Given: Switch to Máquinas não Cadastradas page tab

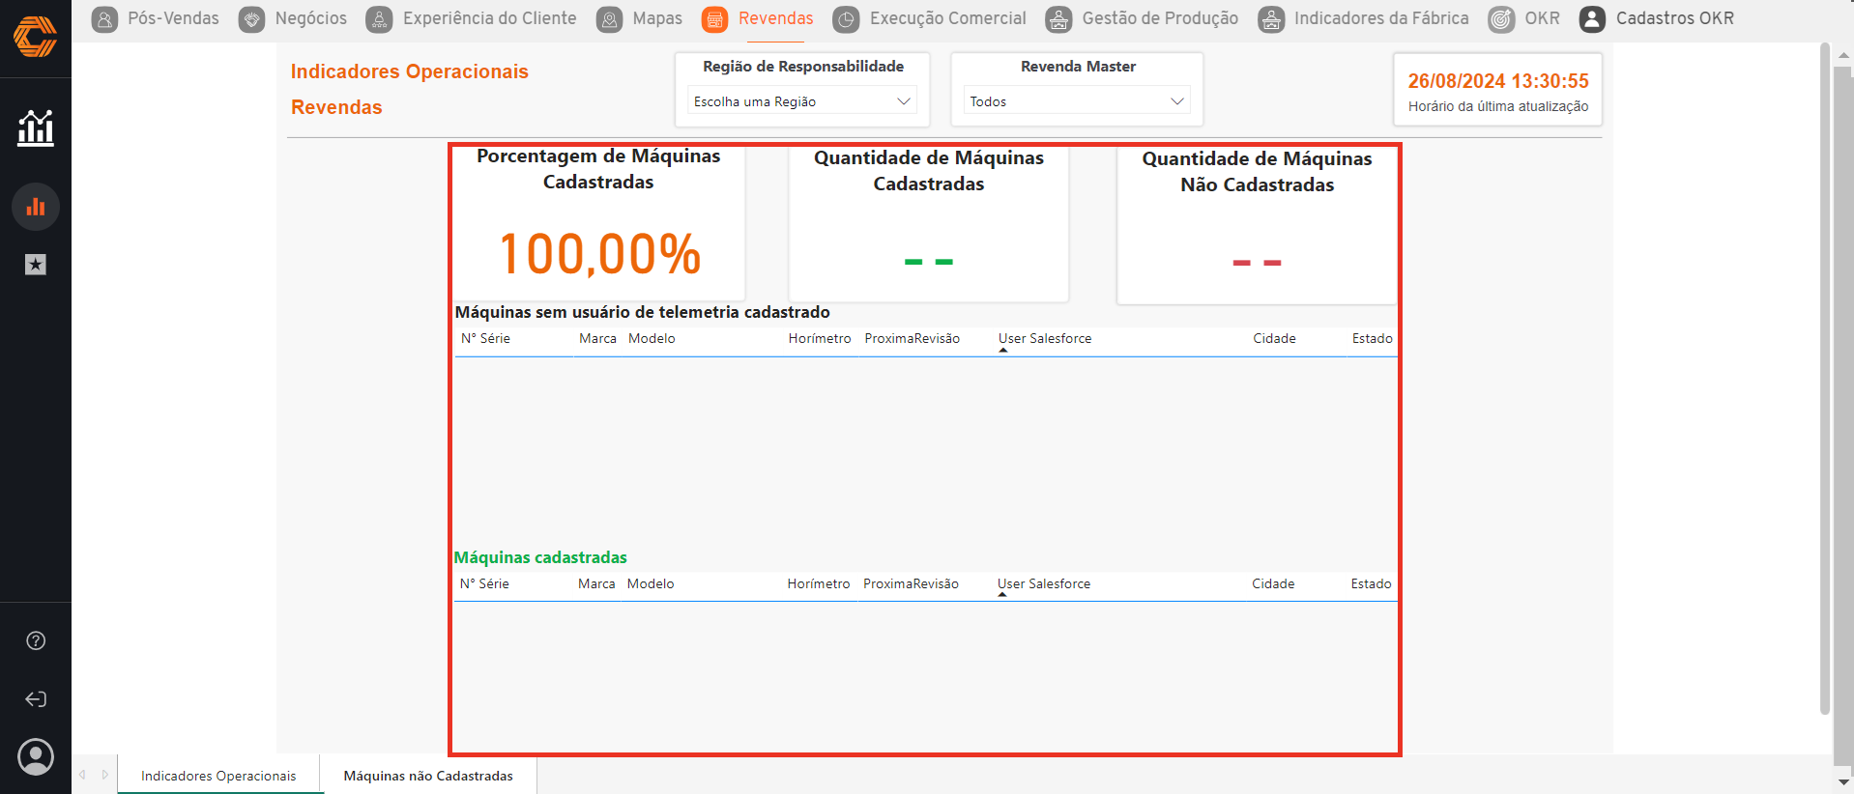Looking at the screenshot, I should coord(428,776).
